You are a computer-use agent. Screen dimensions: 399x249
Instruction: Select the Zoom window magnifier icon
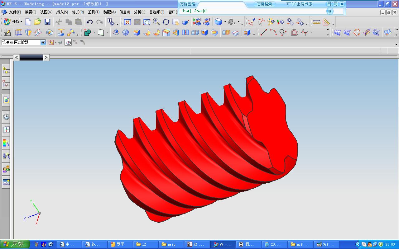pyautogui.click(x=147, y=22)
